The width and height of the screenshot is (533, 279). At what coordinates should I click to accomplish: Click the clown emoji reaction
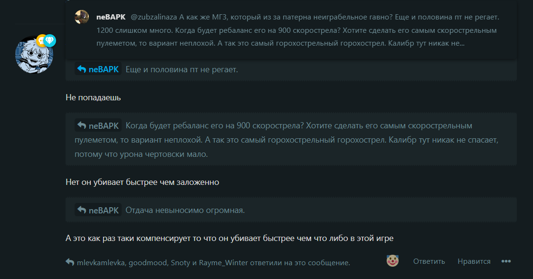pos(392,261)
